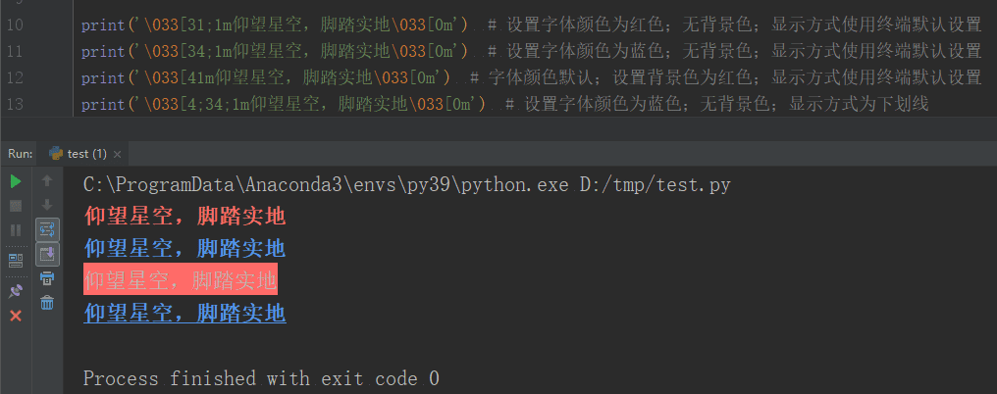
Task: Click the Pause output icon
Action: pyautogui.click(x=16, y=230)
